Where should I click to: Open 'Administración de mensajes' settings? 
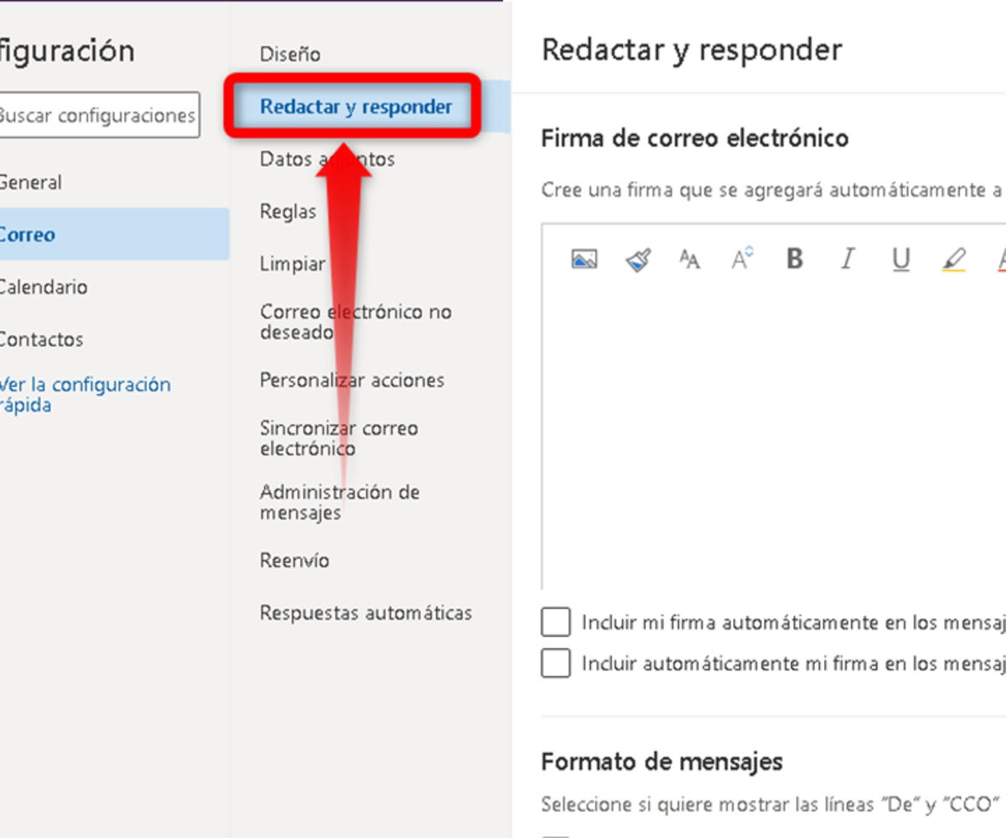pyautogui.click(x=340, y=502)
